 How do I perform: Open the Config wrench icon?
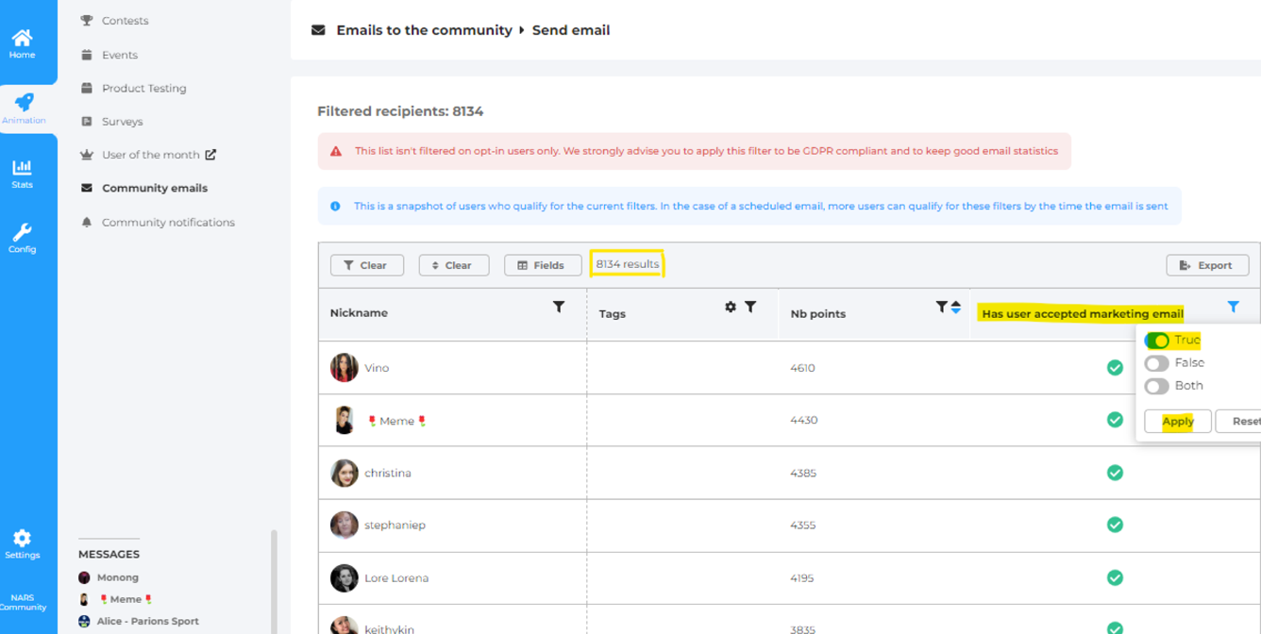(x=22, y=238)
